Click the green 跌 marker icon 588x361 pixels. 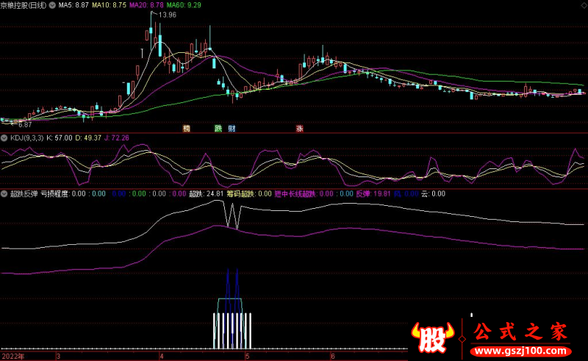point(218,128)
